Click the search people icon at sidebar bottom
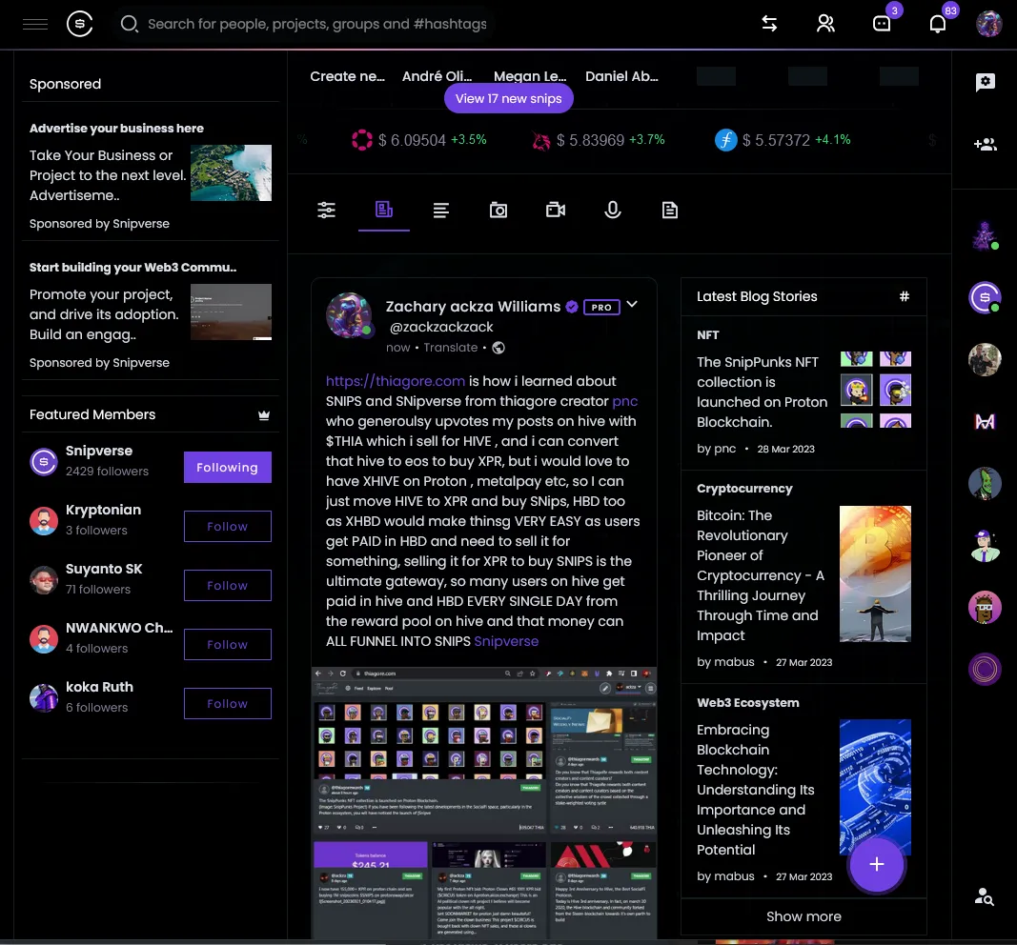Viewport: 1017px width, 945px height. pyautogui.click(x=985, y=896)
